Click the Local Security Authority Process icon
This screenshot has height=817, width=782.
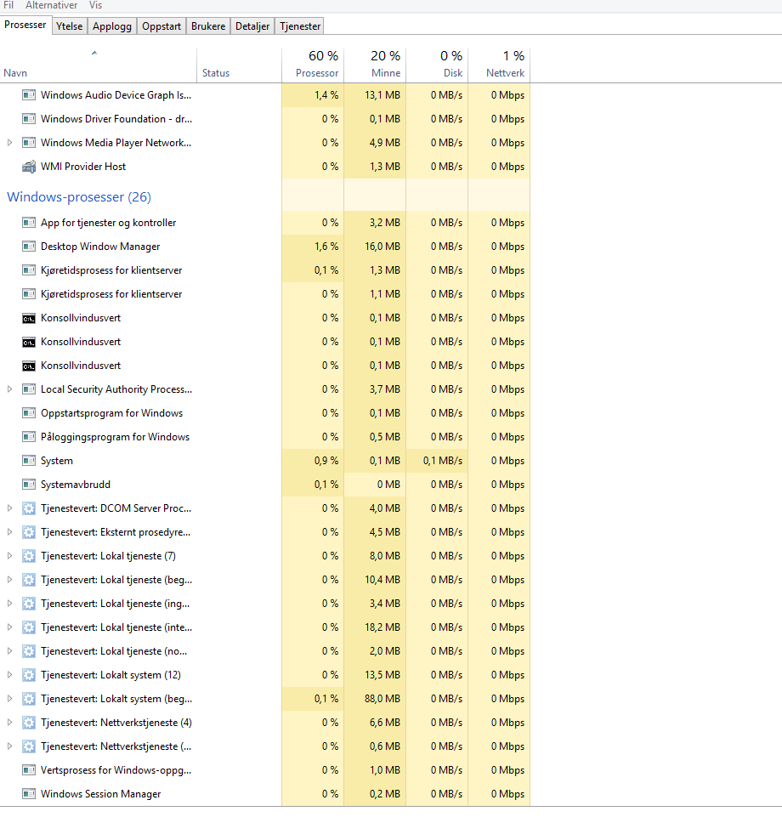tap(29, 389)
